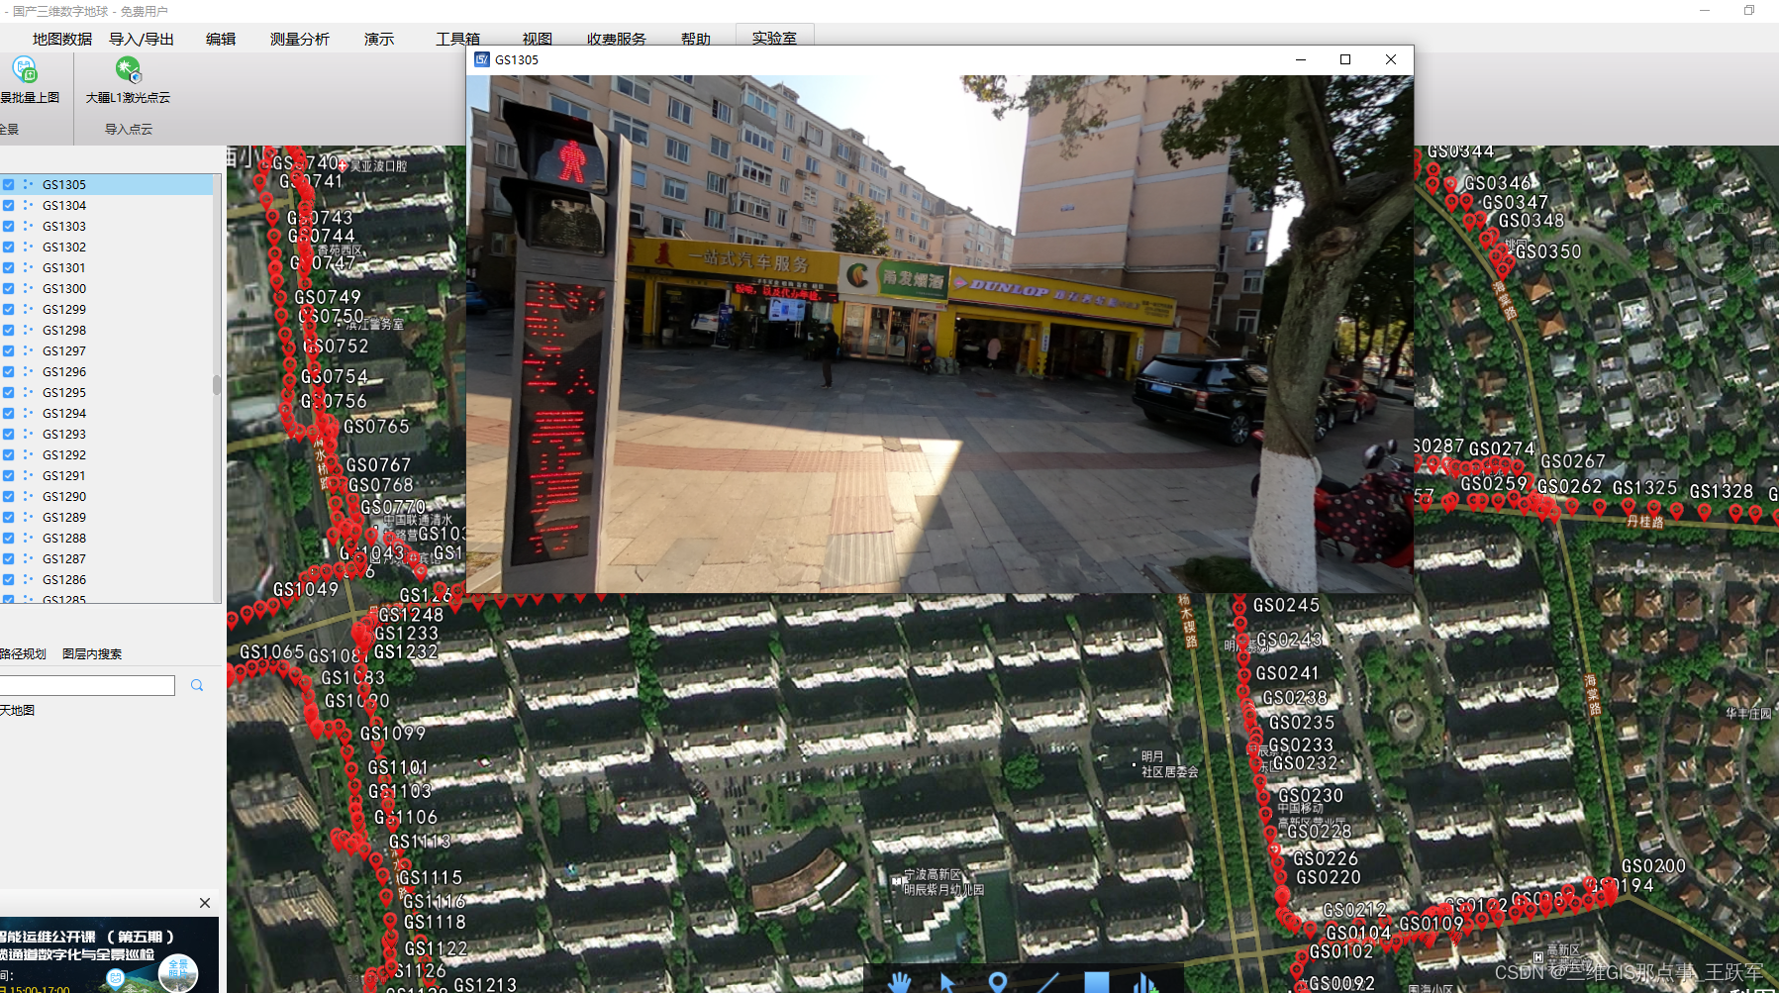Select the GS1287 layer row
1779x993 pixels.
point(107,559)
